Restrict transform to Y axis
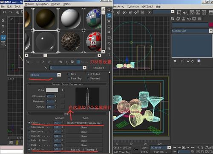The width and height of the screenshot is (213, 154). click(x=3, y=26)
